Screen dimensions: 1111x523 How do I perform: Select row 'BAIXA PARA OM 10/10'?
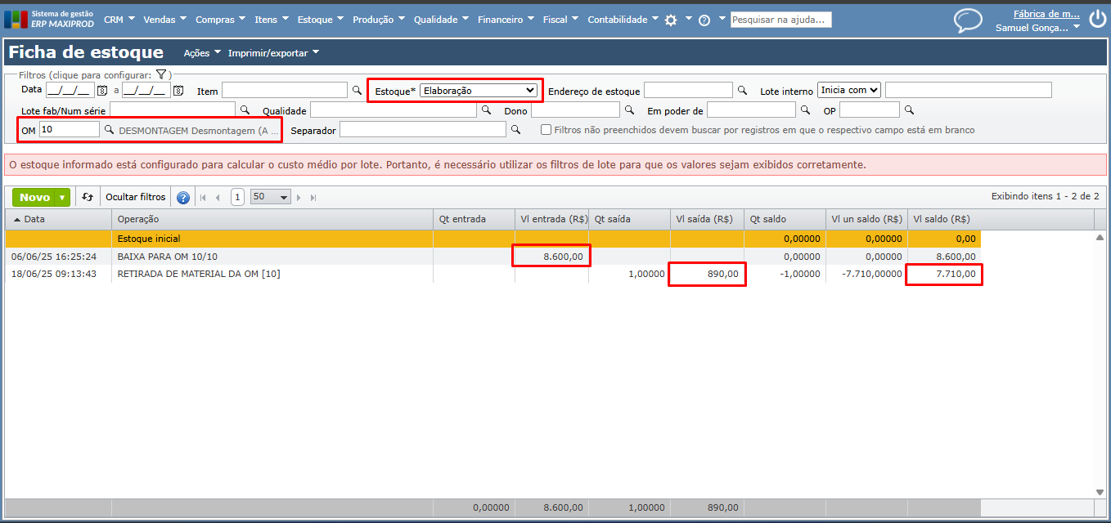[493, 257]
